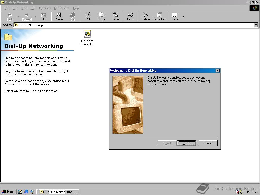Click the Dial-Up Networking taskbar button
Image resolution: width=260 pixels, height=195 pixels.
point(59,192)
